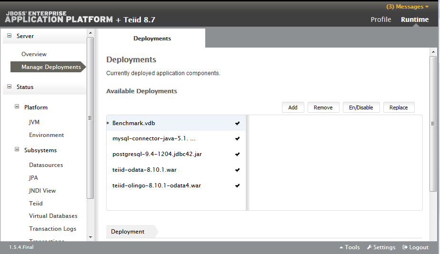Click the Replace button
Viewport: 440px width, 254px height.
click(399, 107)
